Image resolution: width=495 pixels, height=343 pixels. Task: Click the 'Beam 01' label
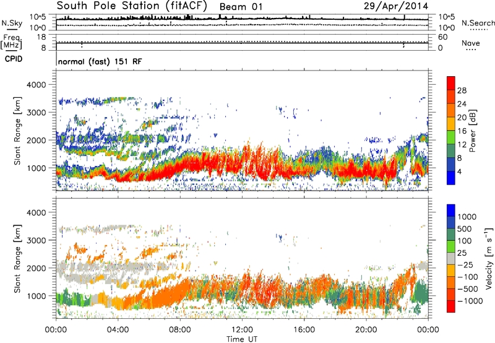click(x=241, y=7)
